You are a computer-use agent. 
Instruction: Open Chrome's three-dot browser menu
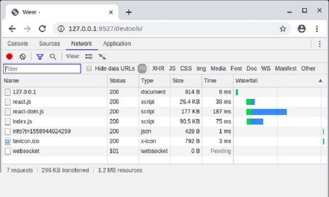317,29
